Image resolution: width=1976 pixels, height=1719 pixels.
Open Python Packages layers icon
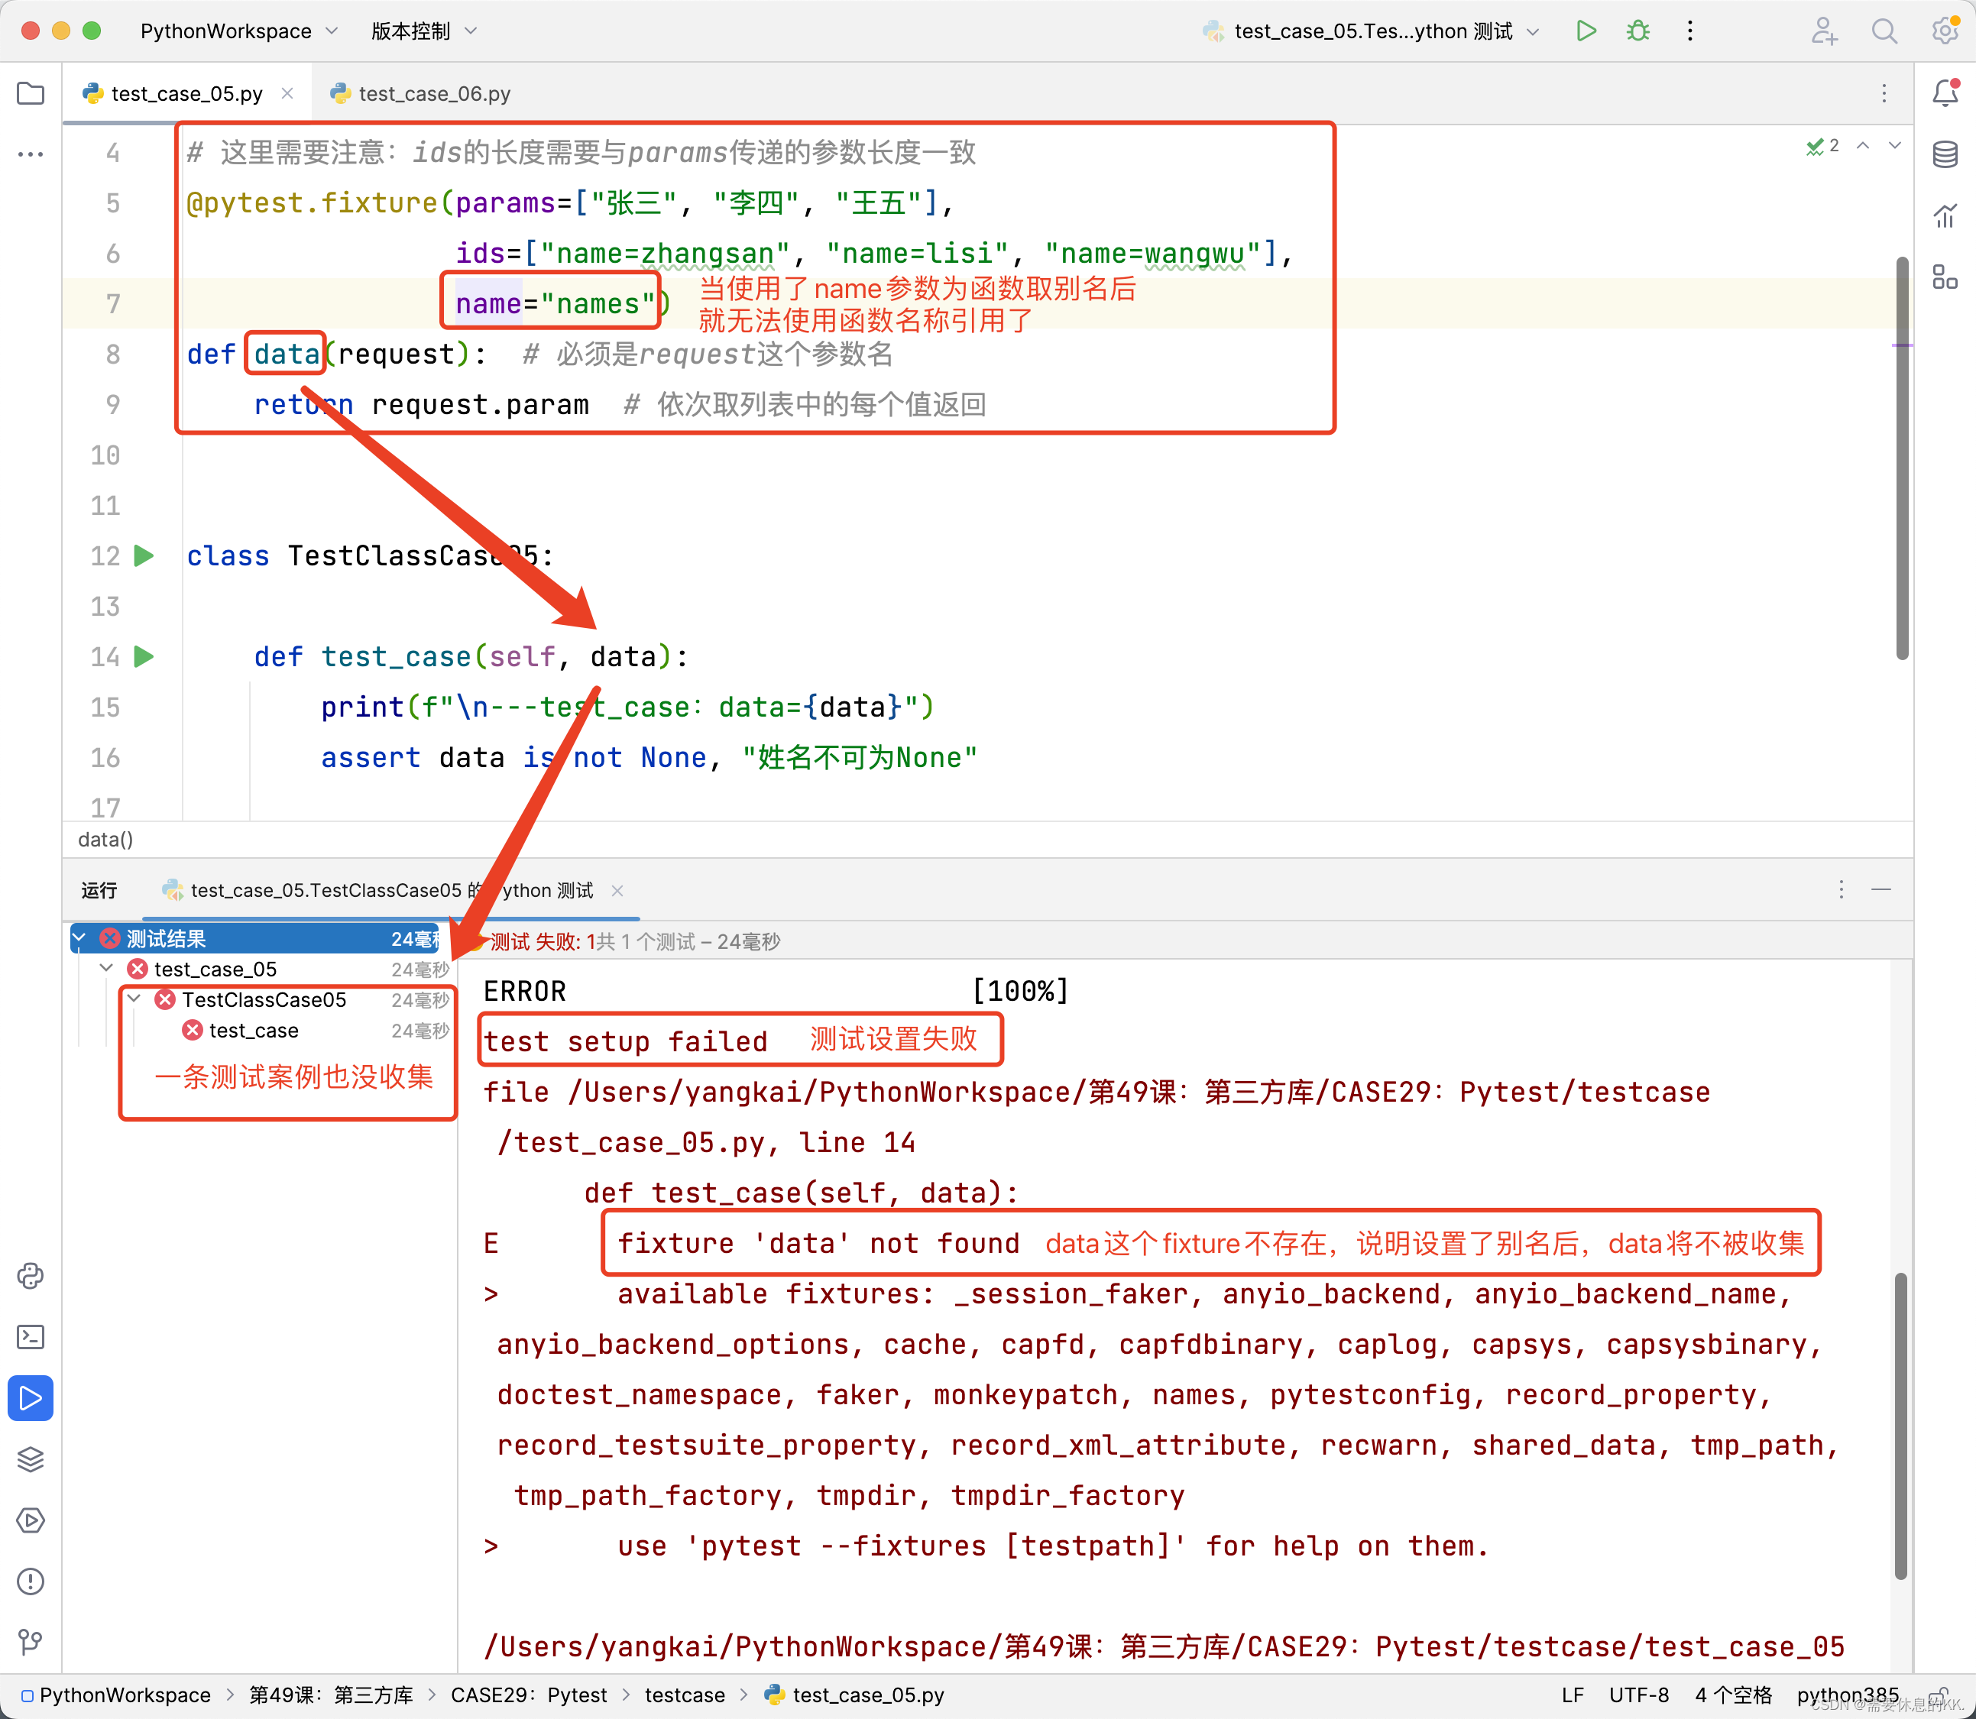(31, 1459)
